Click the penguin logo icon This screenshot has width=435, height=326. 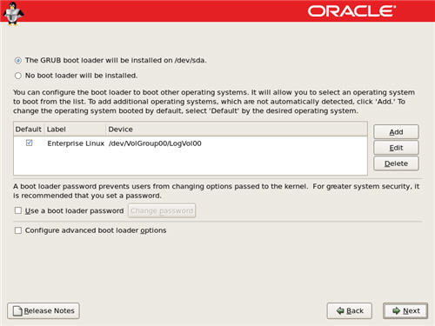point(13,13)
